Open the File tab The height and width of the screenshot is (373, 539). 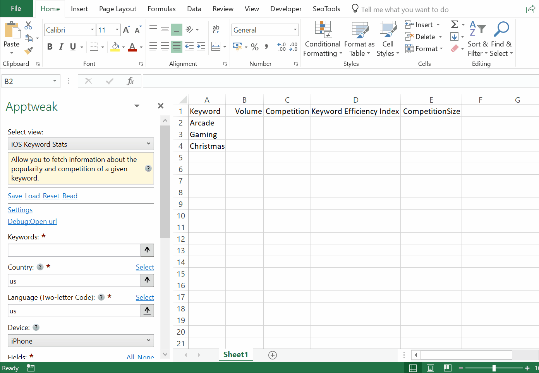pos(16,9)
